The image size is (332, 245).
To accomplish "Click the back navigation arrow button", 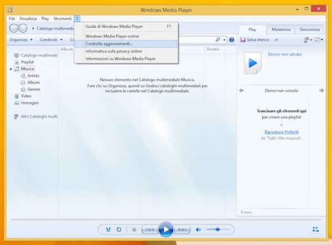I will 14,28.
